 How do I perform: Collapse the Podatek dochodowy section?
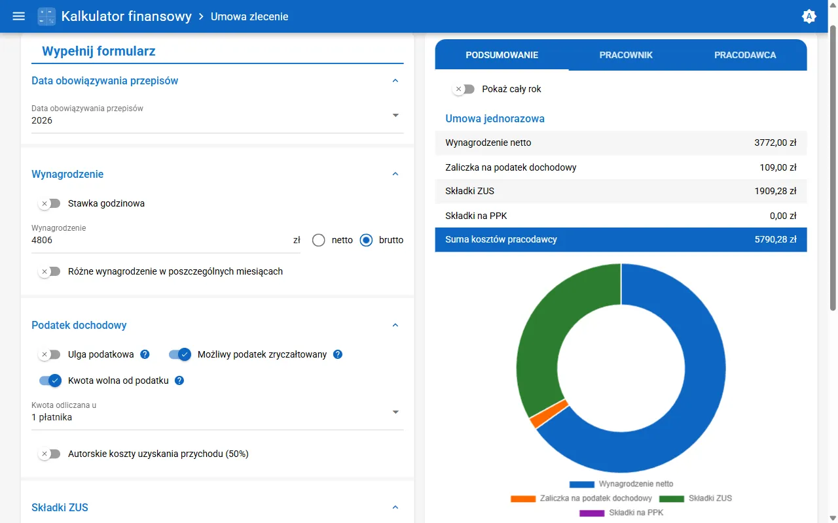point(395,325)
